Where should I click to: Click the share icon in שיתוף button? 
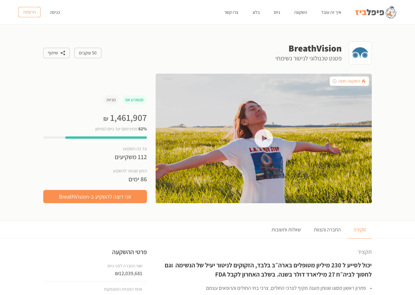pyautogui.click(x=63, y=53)
